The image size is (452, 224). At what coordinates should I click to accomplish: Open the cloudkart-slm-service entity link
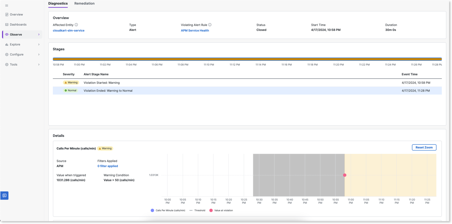click(69, 30)
